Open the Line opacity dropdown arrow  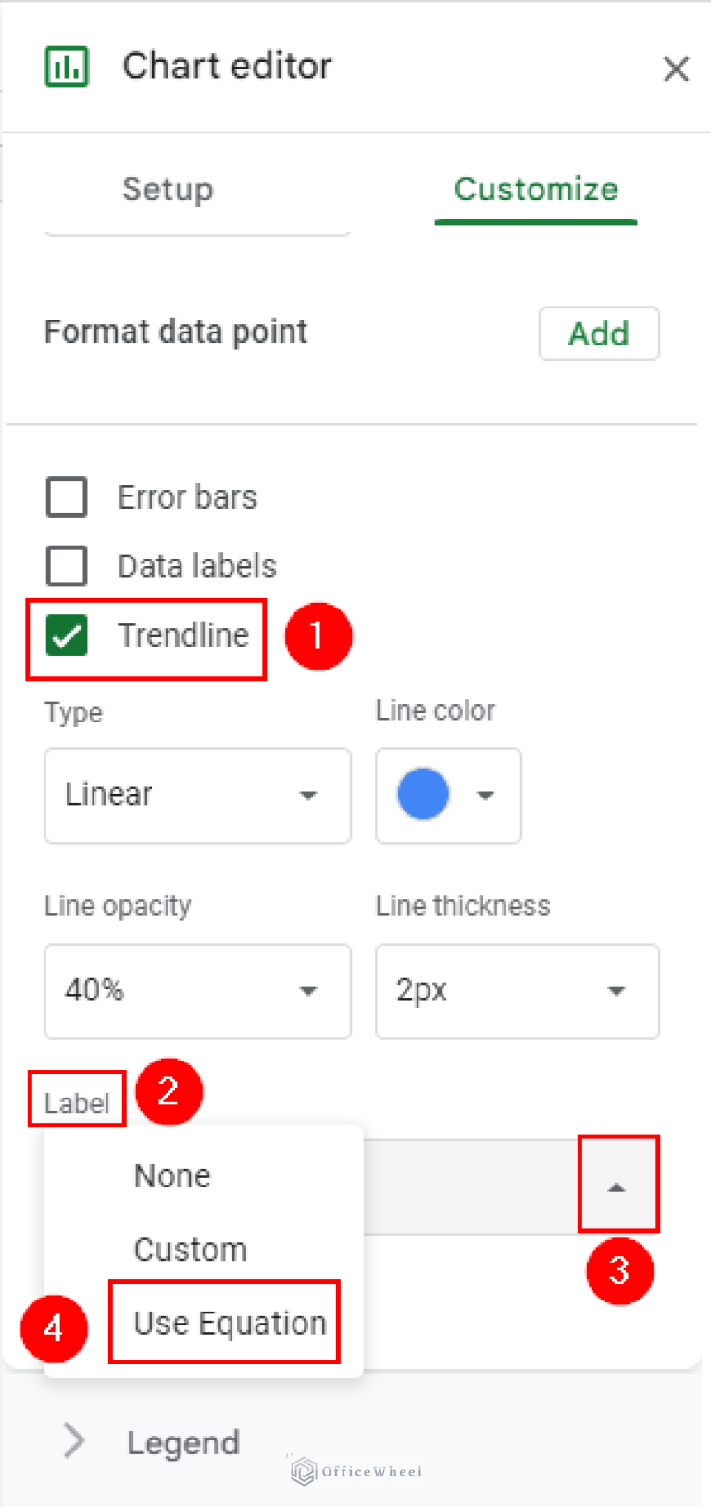point(307,991)
